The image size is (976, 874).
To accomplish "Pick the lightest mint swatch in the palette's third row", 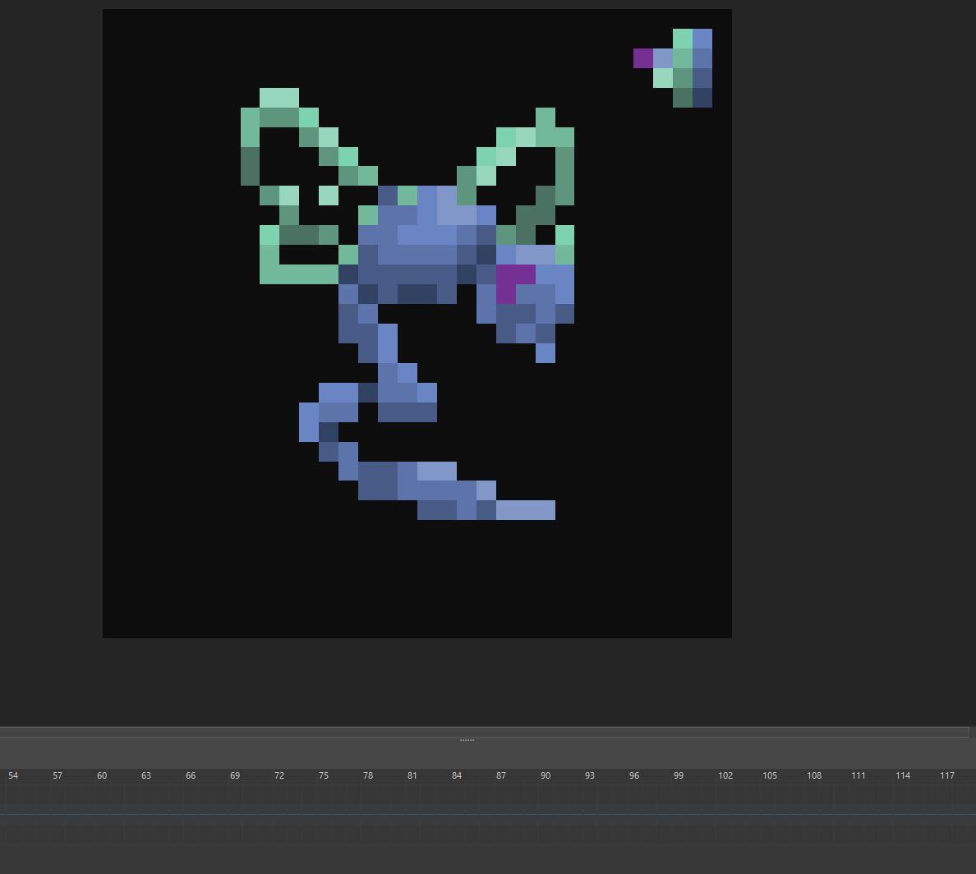I will (x=663, y=78).
